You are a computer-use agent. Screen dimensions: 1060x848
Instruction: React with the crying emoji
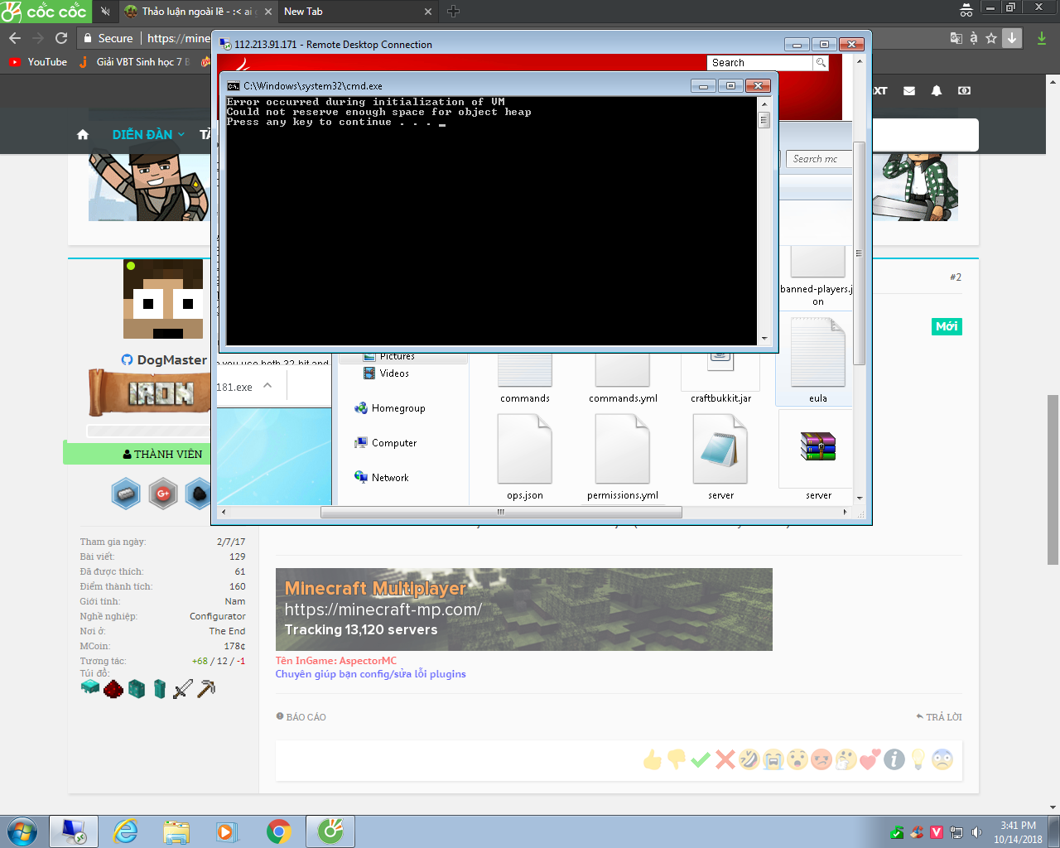pyautogui.click(x=773, y=759)
